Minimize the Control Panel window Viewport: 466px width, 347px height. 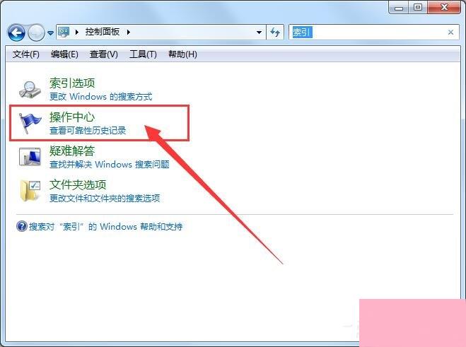click(x=399, y=7)
